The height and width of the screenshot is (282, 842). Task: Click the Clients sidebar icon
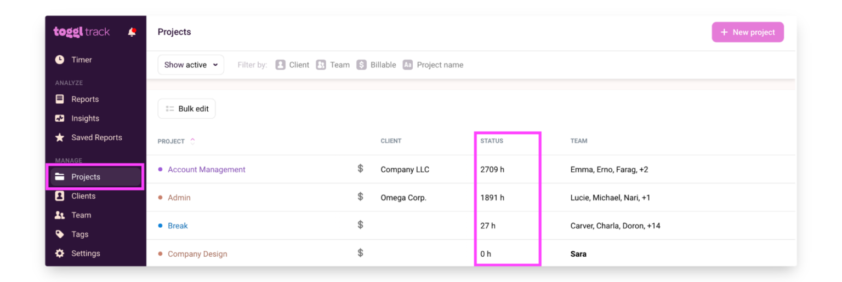(60, 196)
